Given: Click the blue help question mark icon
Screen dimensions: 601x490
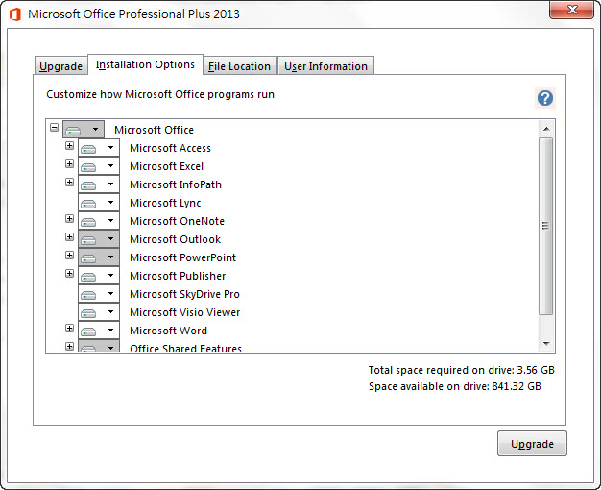Looking at the screenshot, I should click(x=545, y=98).
